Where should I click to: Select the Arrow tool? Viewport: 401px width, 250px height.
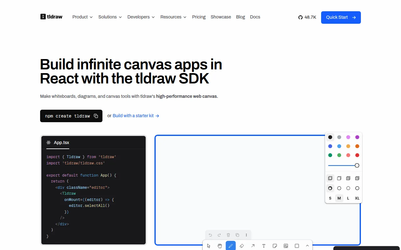click(253, 246)
